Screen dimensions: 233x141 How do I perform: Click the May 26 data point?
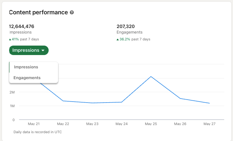coord(180,98)
